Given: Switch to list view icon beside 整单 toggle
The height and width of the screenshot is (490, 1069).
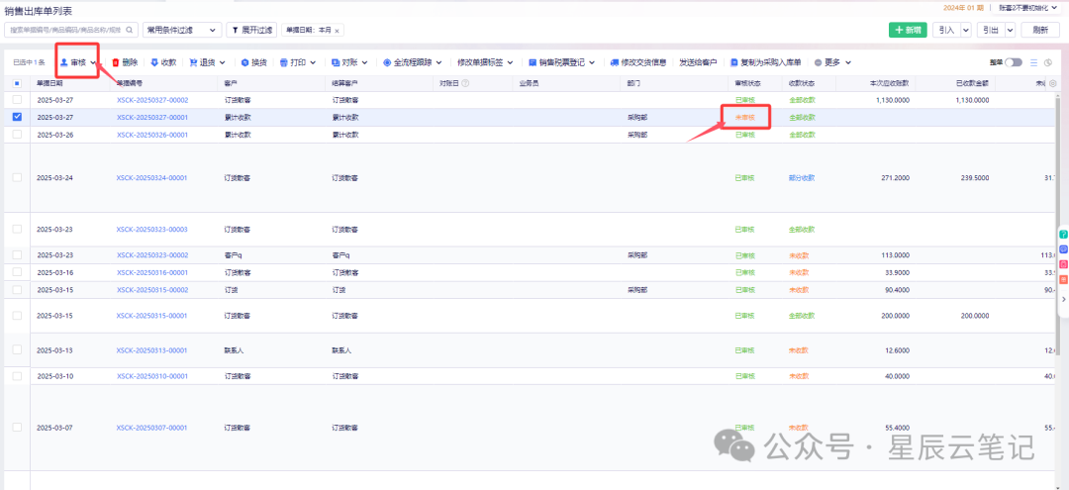Looking at the screenshot, I should 1033,62.
